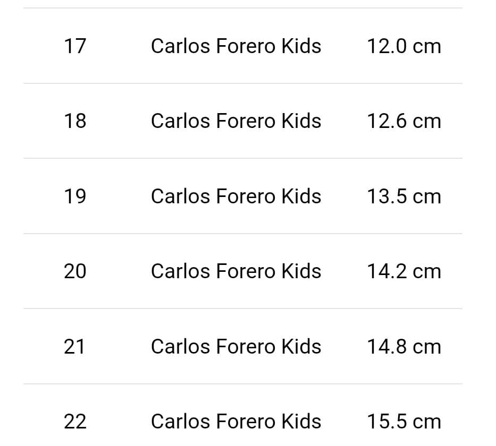Select Carlos Forero Kids in size 17 row
This screenshot has width=496, height=446.
pos(236,46)
